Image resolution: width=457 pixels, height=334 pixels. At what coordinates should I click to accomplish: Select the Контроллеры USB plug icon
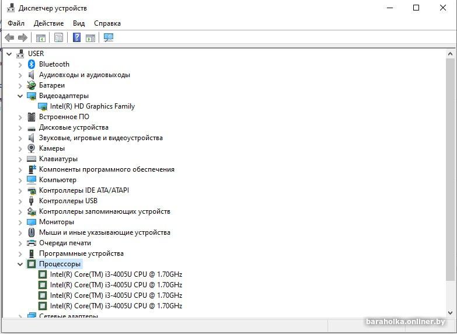[32, 201]
